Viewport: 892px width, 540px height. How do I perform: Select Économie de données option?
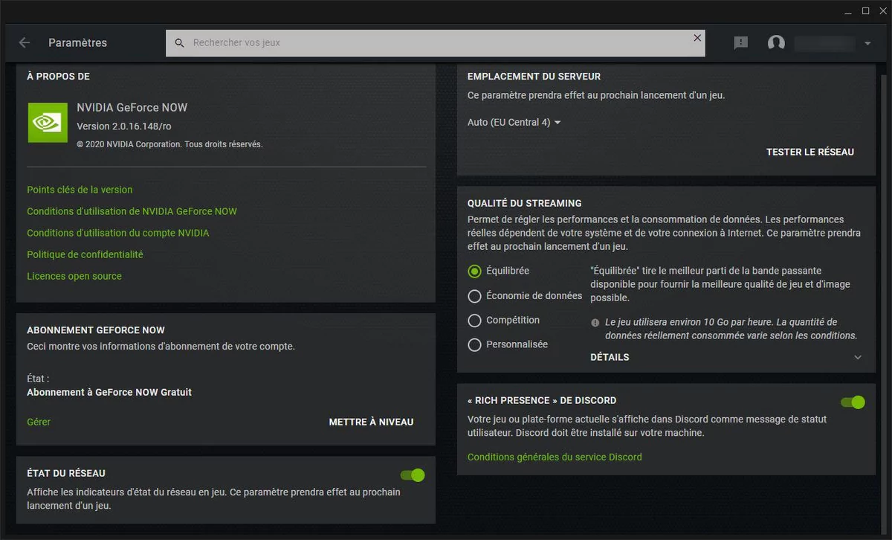coord(474,295)
